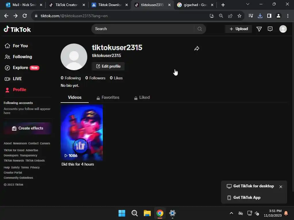
Task: Switch to the gigachad Google tab
Action: [195, 5]
